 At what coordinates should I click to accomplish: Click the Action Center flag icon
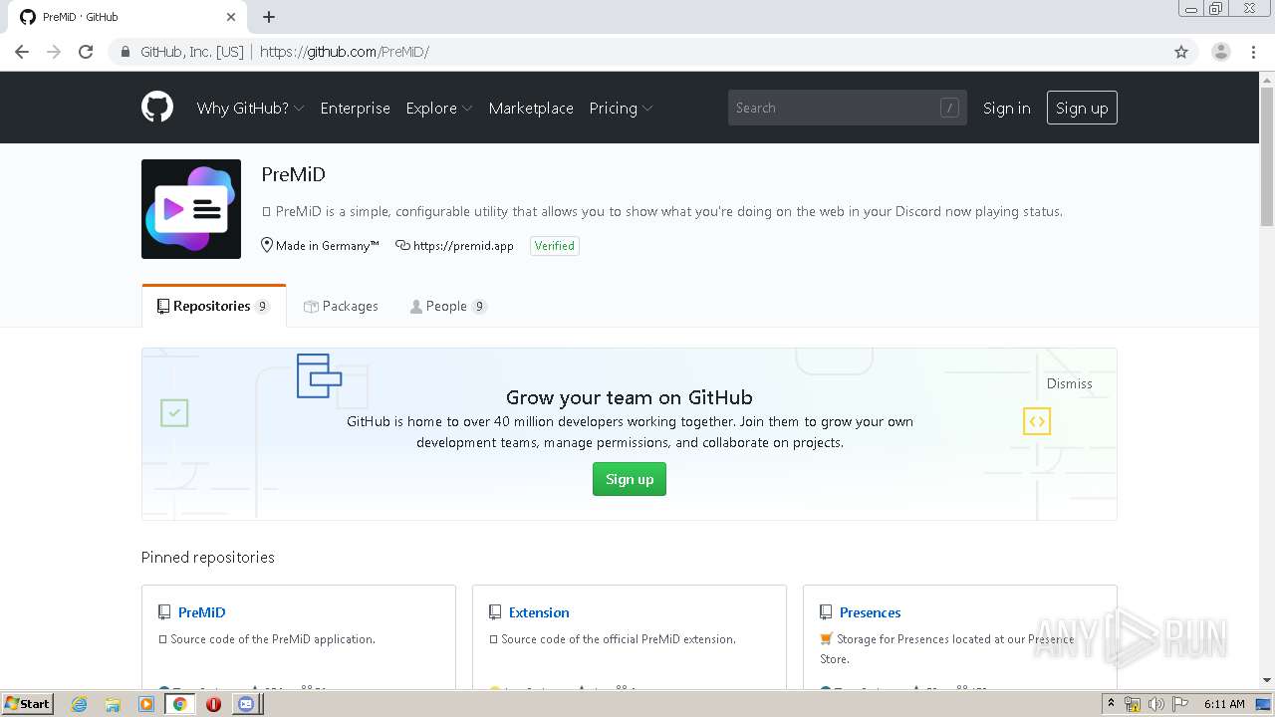(x=1179, y=704)
